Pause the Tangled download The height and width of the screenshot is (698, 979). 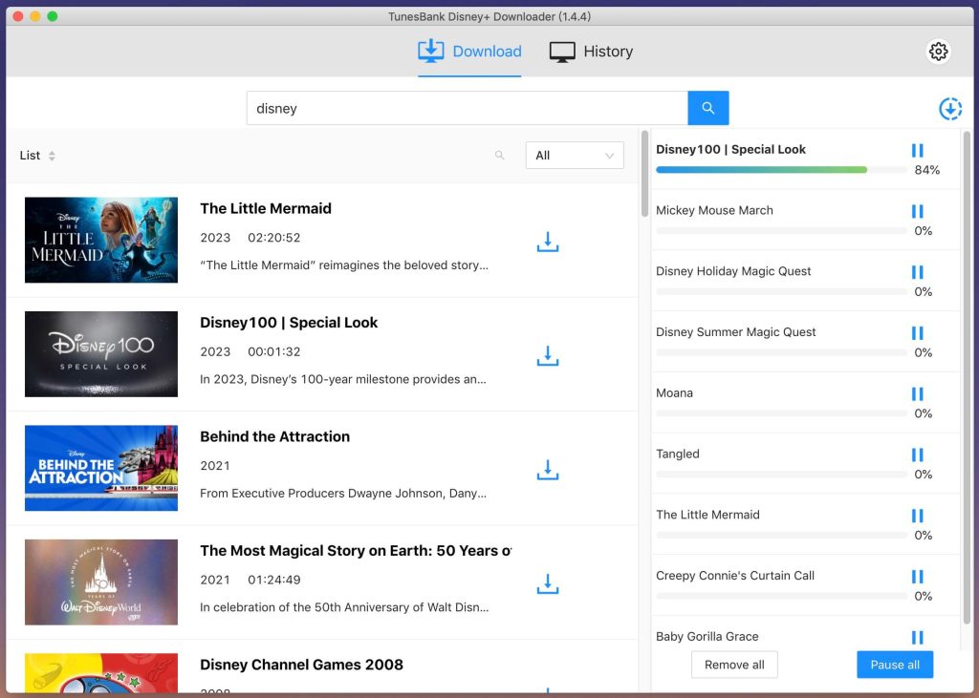pos(917,455)
